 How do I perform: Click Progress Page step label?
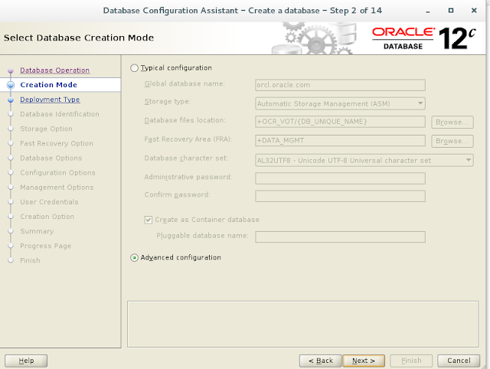pyautogui.click(x=46, y=246)
